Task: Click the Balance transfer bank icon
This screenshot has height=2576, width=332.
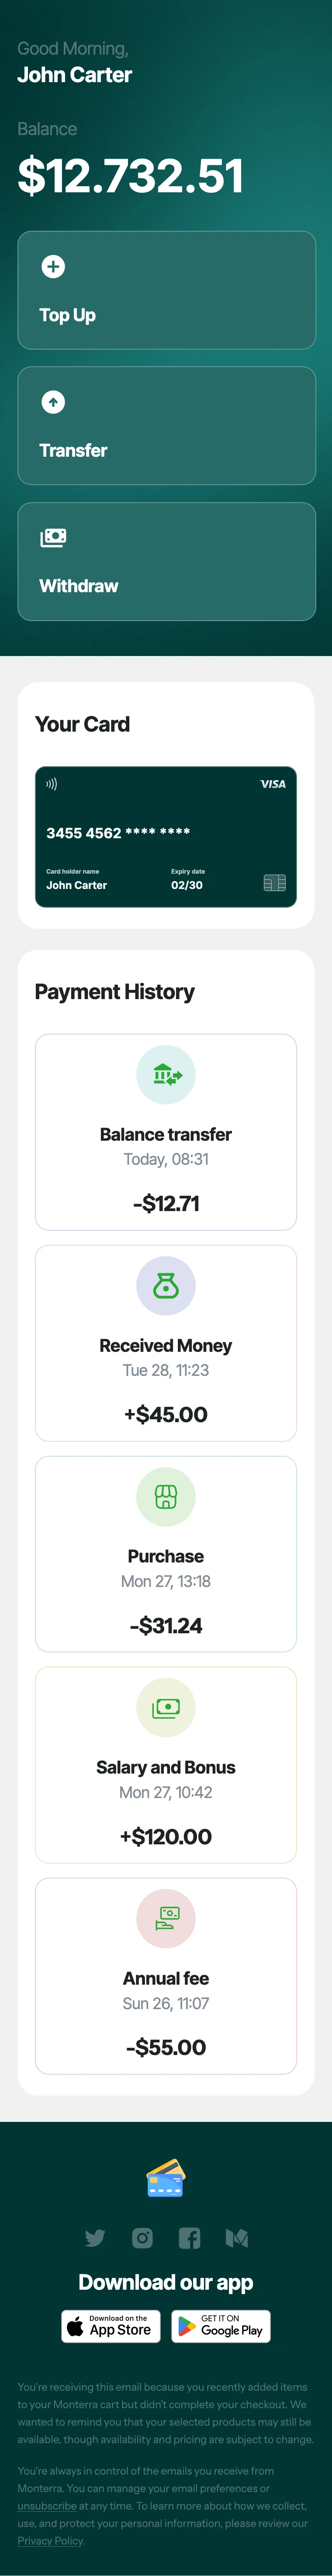Action: [166, 1075]
